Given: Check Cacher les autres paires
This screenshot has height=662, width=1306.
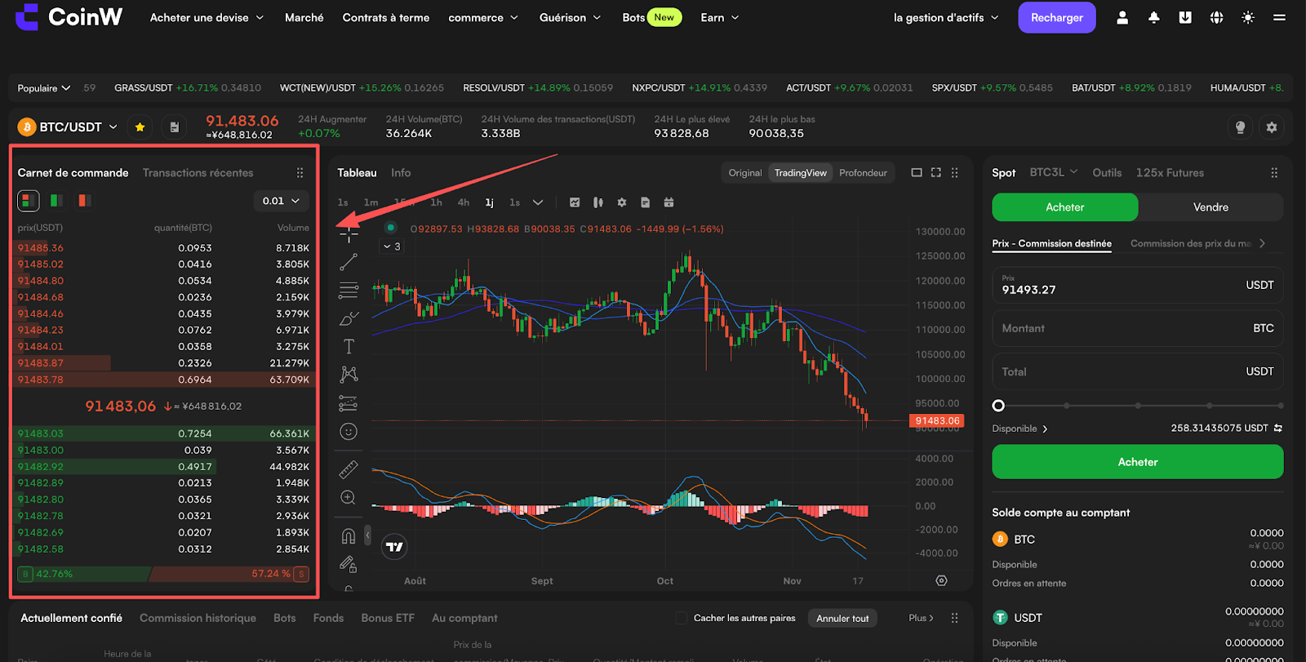Looking at the screenshot, I should pyautogui.click(x=681, y=618).
